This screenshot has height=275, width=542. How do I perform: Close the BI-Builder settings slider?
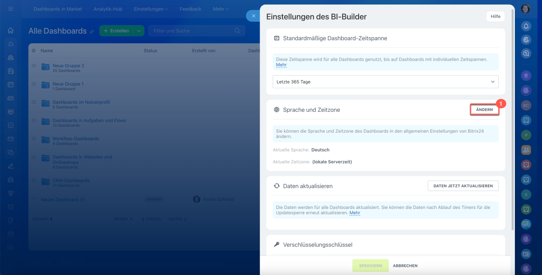253,16
